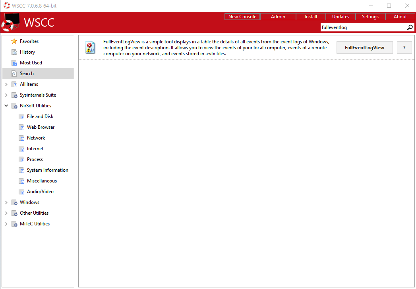Open the Updates menu item
The image size is (416, 289).
click(341, 16)
